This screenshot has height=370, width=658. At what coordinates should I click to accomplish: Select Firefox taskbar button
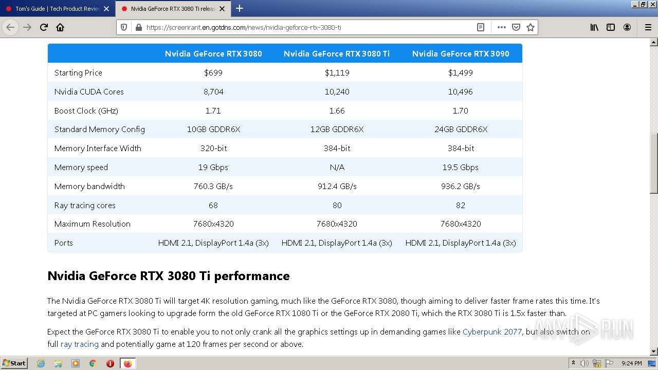(127, 363)
